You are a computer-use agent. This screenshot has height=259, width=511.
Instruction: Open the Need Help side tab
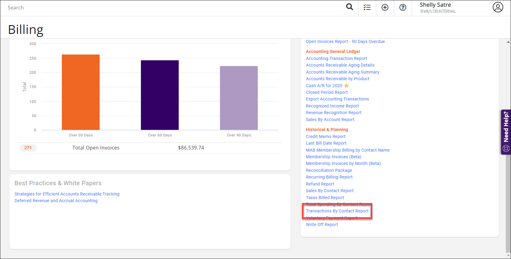(506, 132)
